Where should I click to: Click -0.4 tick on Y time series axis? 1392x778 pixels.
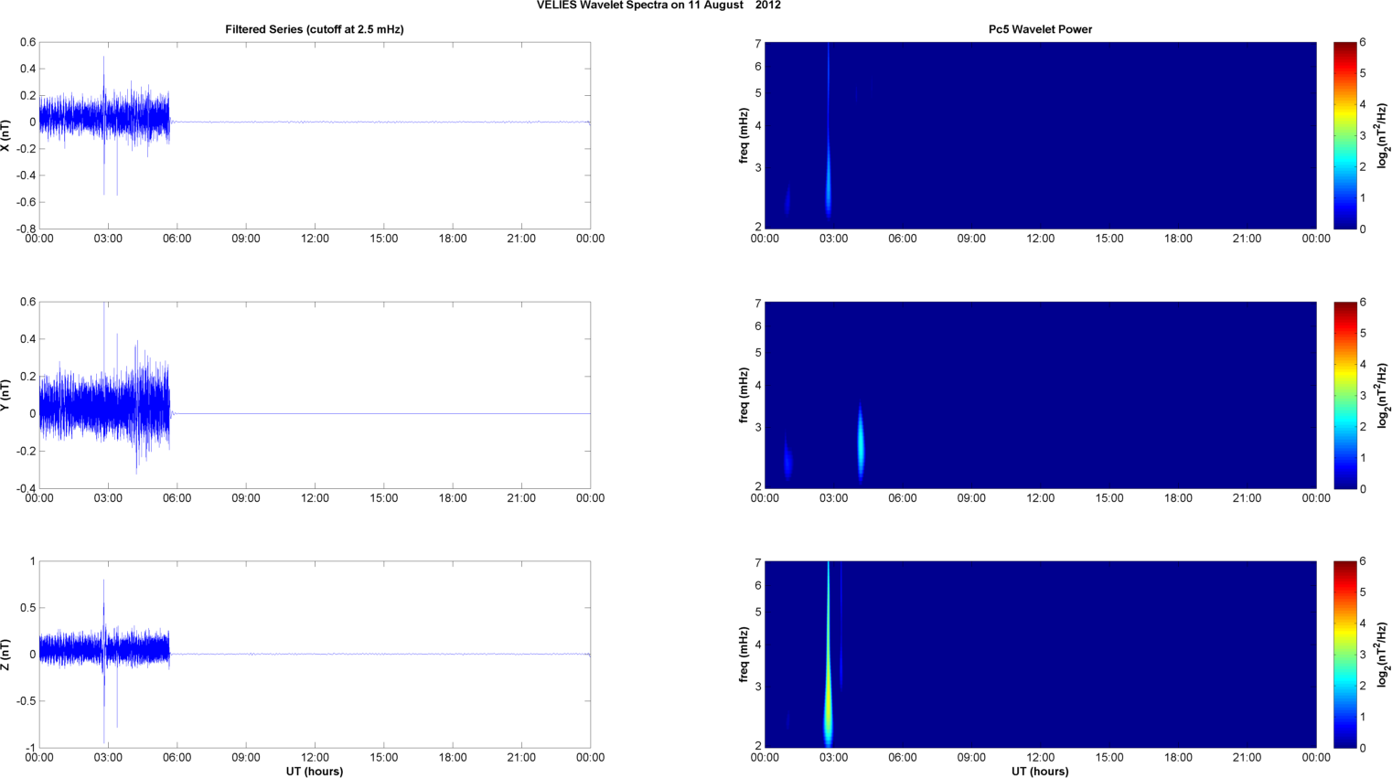click(x=26, y=488)
